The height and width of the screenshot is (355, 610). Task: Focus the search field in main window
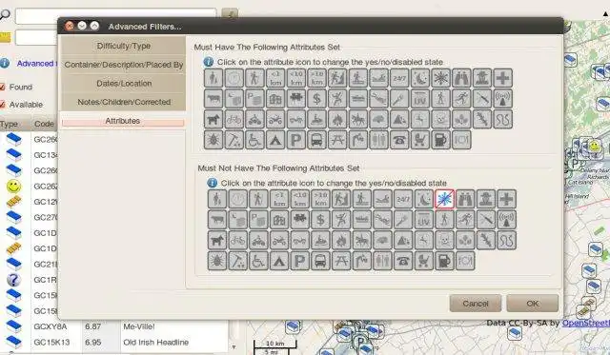coord(115,15)
